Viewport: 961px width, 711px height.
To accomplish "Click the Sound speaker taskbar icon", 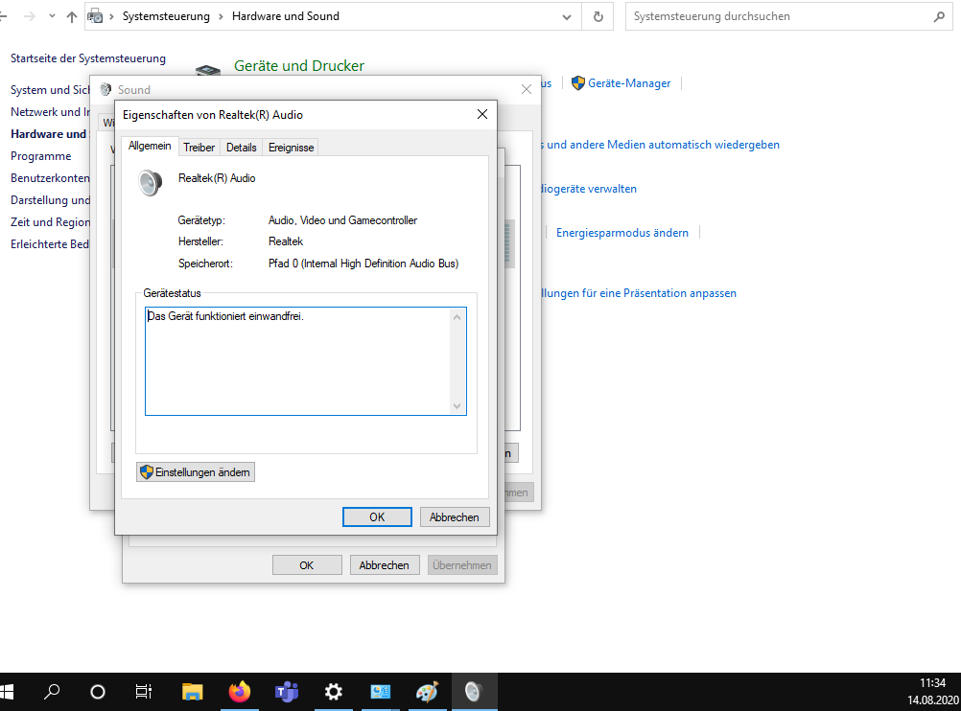I will (475, 692).
